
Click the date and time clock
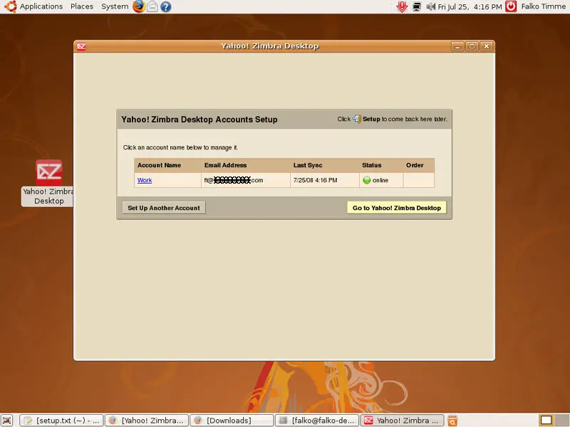click(470, 6)
